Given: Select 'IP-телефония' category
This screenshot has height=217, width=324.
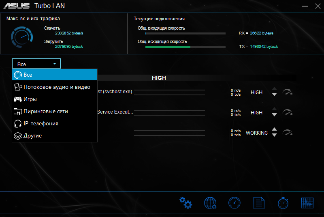Looking at the screenshot, I should click(55, 123).
